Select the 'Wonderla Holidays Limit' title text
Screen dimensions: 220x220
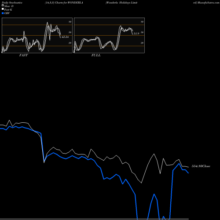(121, 3)
